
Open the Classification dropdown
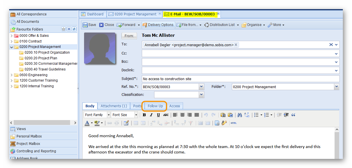[x=201, y=95]
